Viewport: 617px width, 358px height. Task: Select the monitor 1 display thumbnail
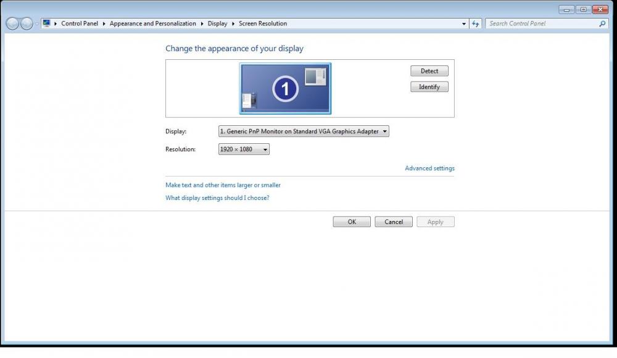click(x=285, y=88)
